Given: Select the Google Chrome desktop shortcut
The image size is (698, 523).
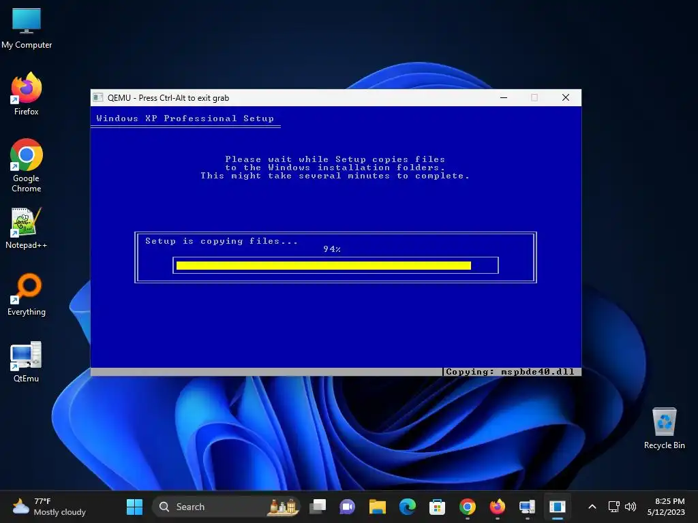Looking at the screenshot, I should click(27, 165).
